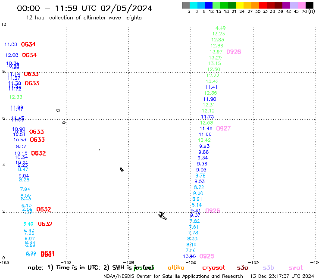Click the wave height value 14.49
Image resolution: width=319 pixels, height=280 pixels.
(219, 28)
